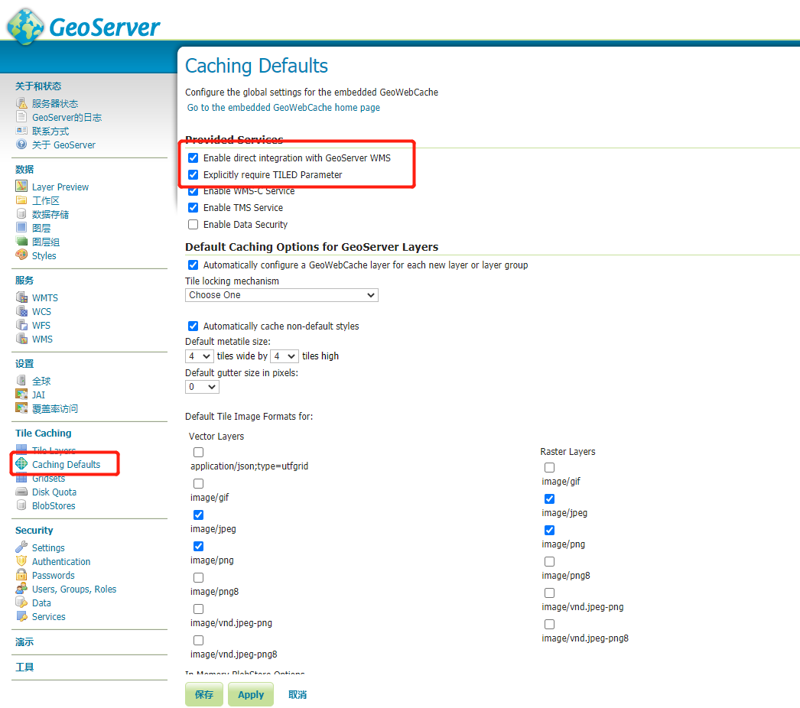Open the Tile locking mechanism dropdown

point(281,295)
